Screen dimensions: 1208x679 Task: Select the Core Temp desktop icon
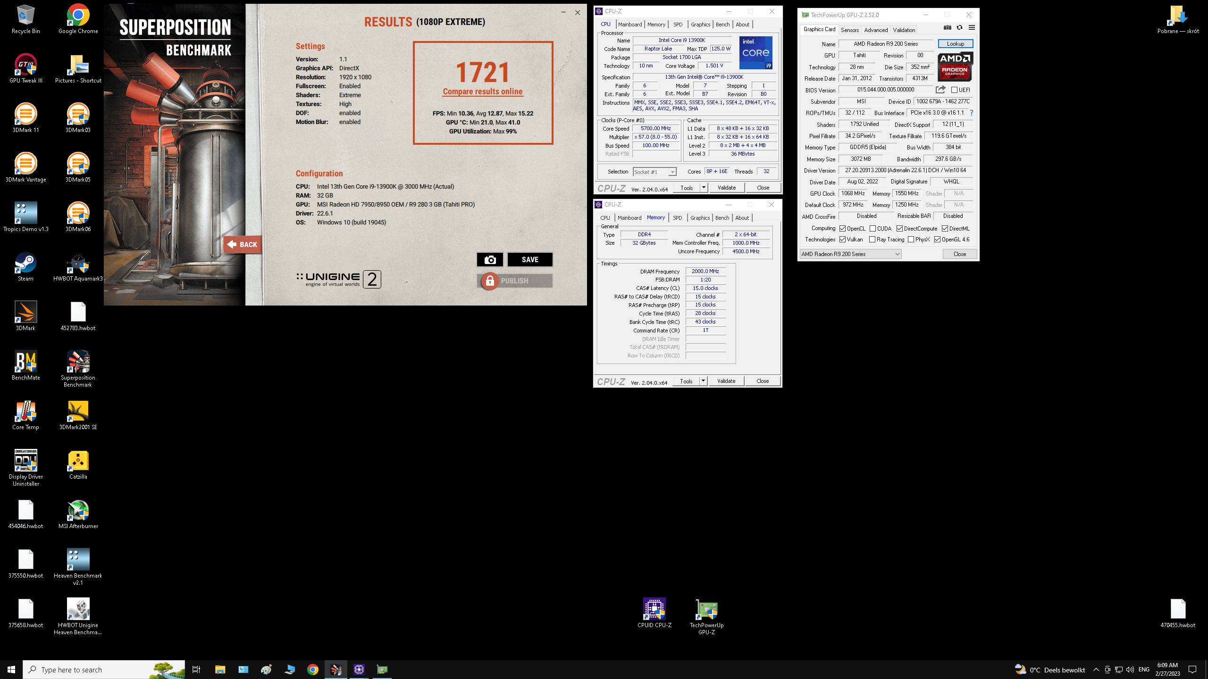pyautogui.click(x=26, y=414)
